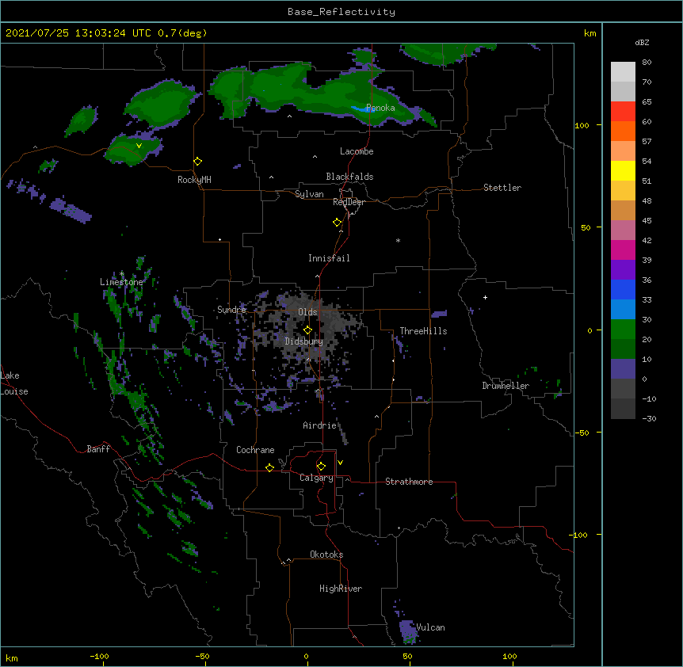Click the Vulcan label

point(430,627)
